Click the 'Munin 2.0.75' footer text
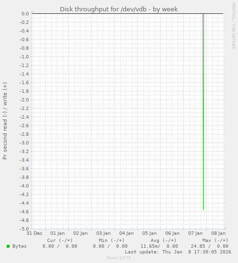238x263 pixels. click(119, 258)
